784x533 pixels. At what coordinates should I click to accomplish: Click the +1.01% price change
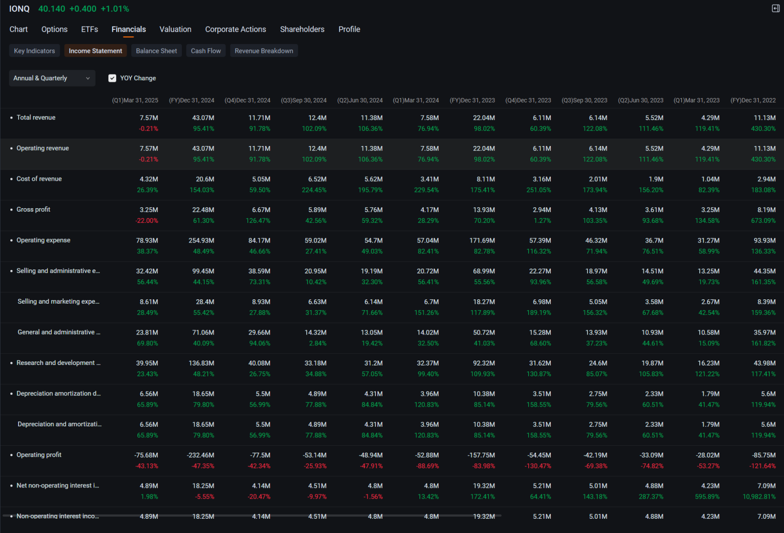pos(115,9)
